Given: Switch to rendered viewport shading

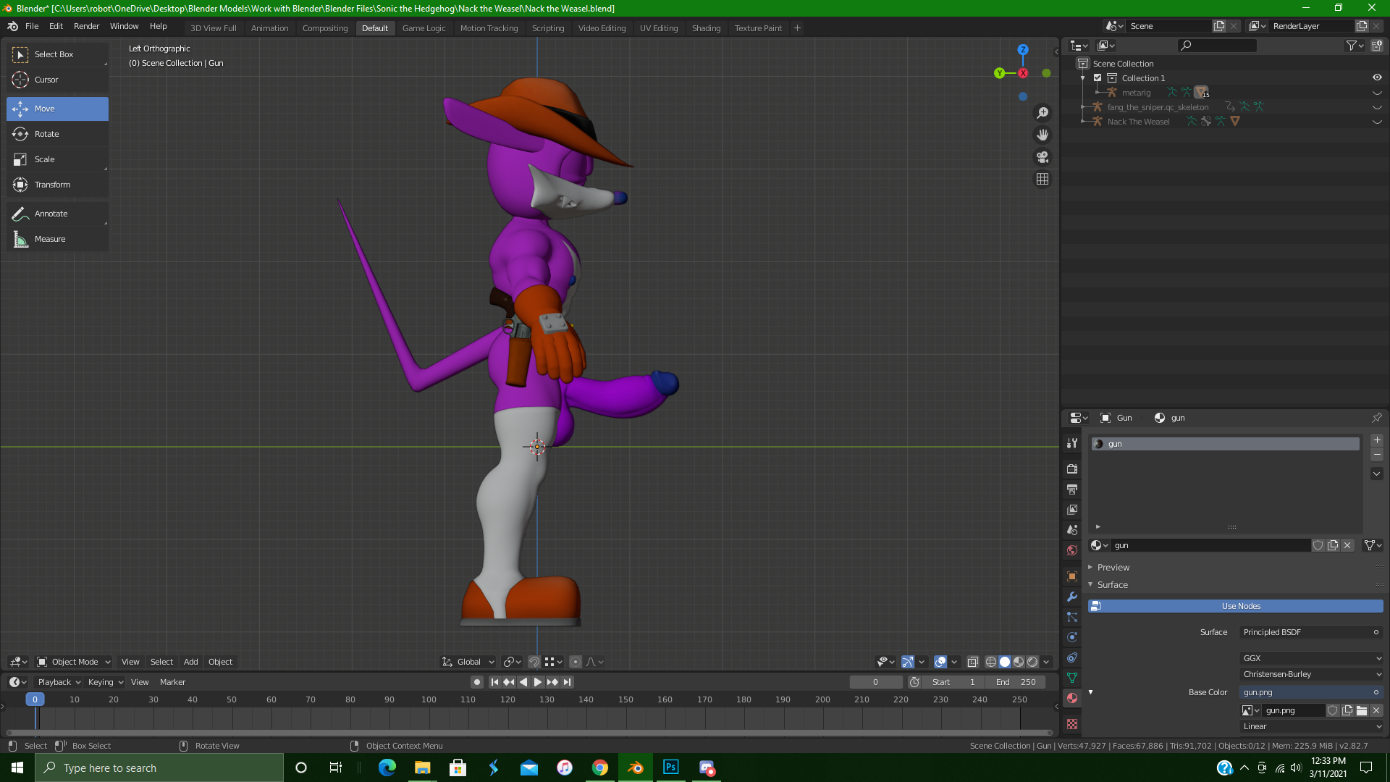Looking at the screenshot, I should click(1032, 662).
